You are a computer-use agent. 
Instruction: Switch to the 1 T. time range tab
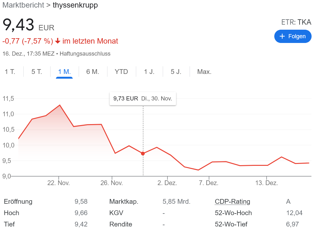click(10, 72)
